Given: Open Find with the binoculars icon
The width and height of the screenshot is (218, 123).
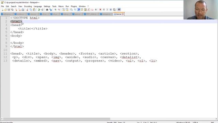Looking at the screenshot, I should pyautogui.click(x=47, y=10).
